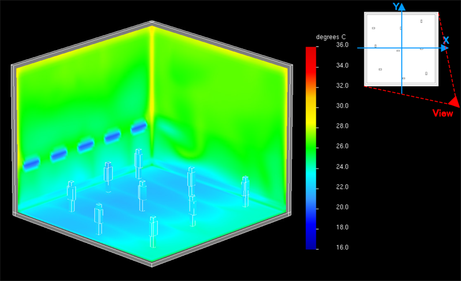Click the 30.0 scale value
461x281 pixels.
[342, 106]
